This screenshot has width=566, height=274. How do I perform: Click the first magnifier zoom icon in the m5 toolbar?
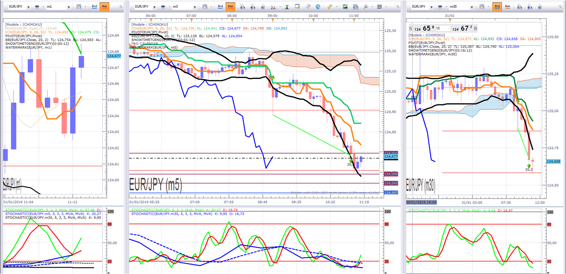[243, 7]
